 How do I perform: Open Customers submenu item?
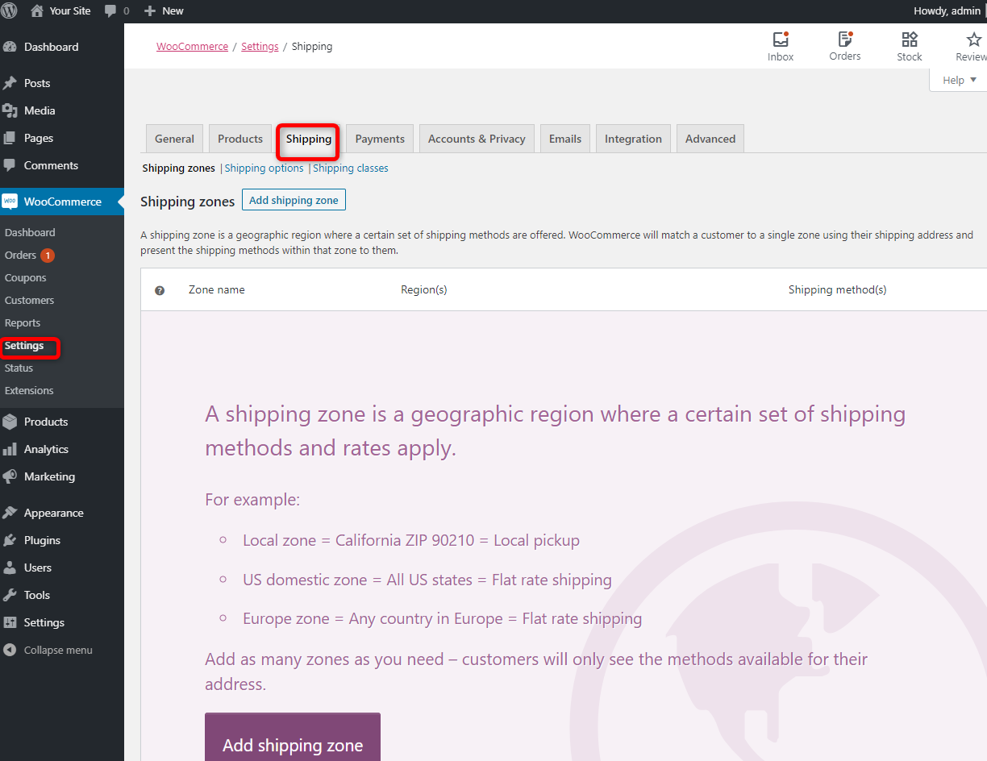click(29, 300)
